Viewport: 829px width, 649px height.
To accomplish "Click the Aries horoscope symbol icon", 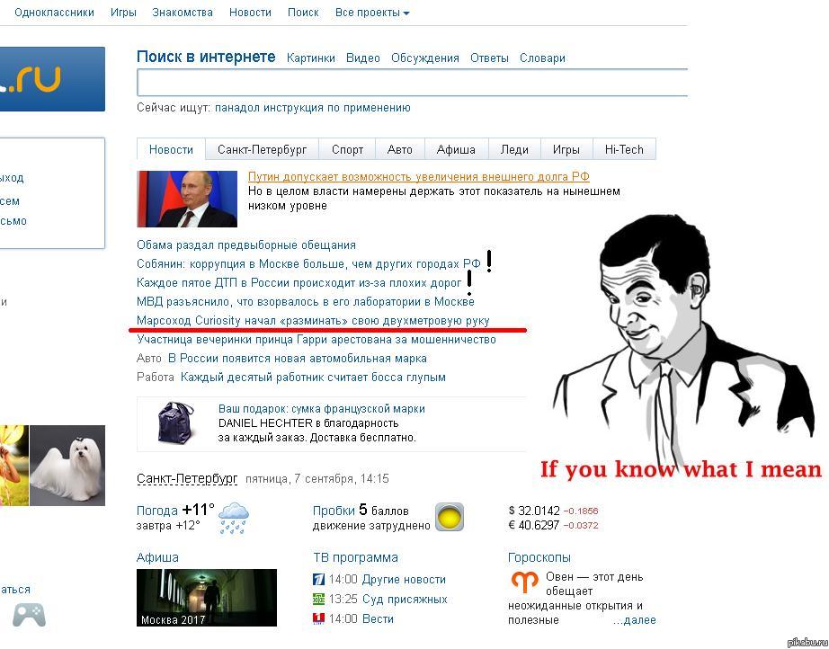I will click(524, 582).
